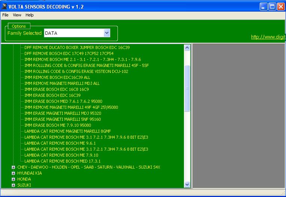Viewport: 286px width, 197px height.
Task: Click the tree scroll up arrow
Action: (187, 47)
